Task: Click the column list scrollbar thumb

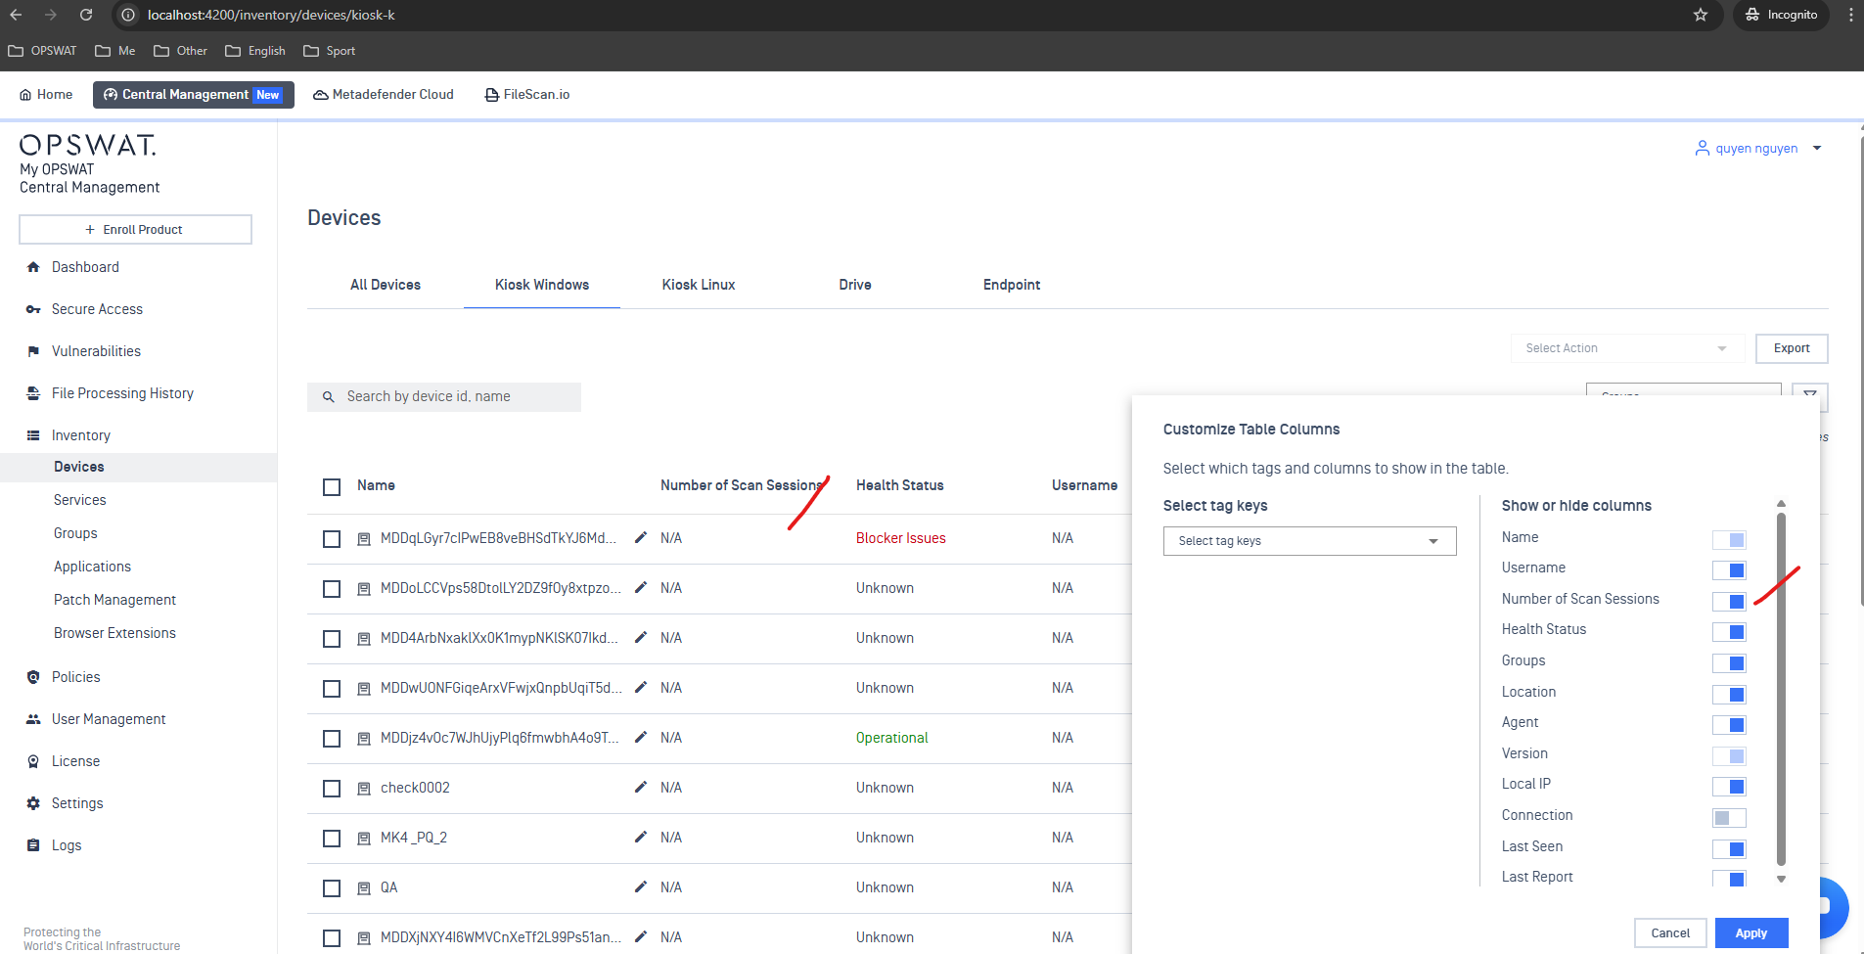Action: point(1781,689)
